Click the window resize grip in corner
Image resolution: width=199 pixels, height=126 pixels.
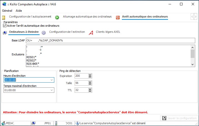click(197, 124)
